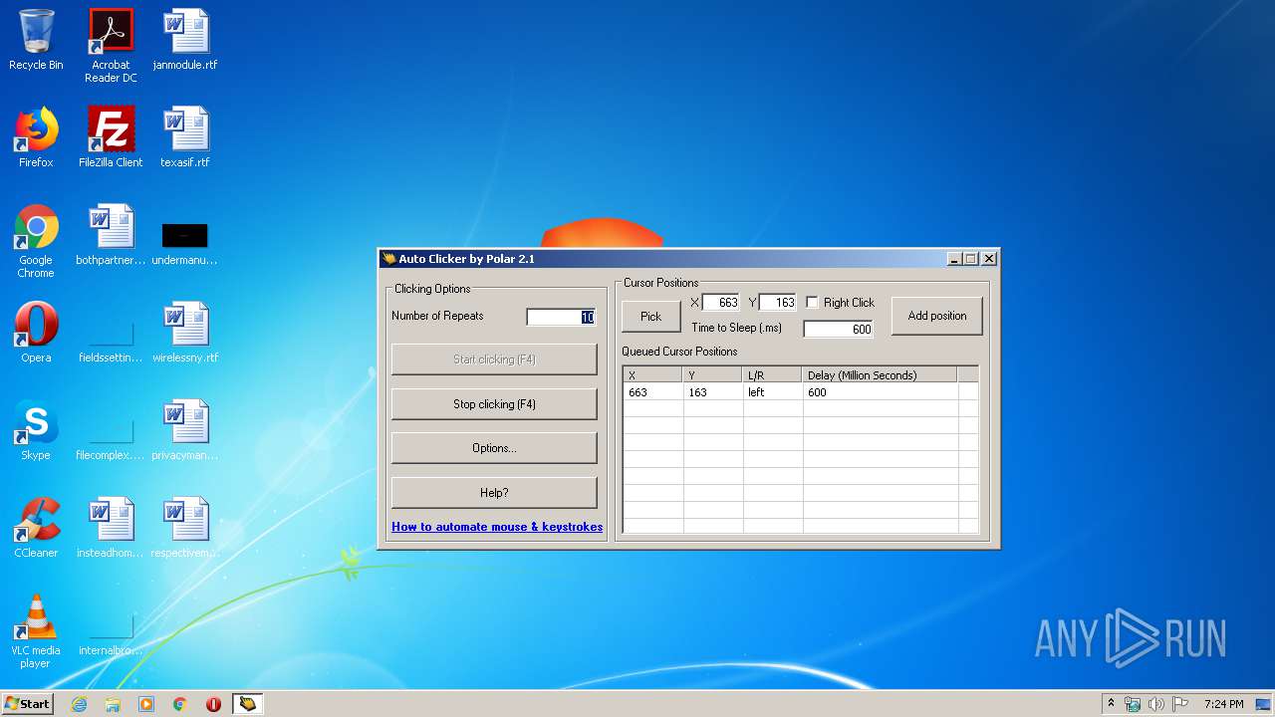Screen dimensions: 1275x717
Task: Click Auto Clicker window title bar icon
Action: [389, 259]
